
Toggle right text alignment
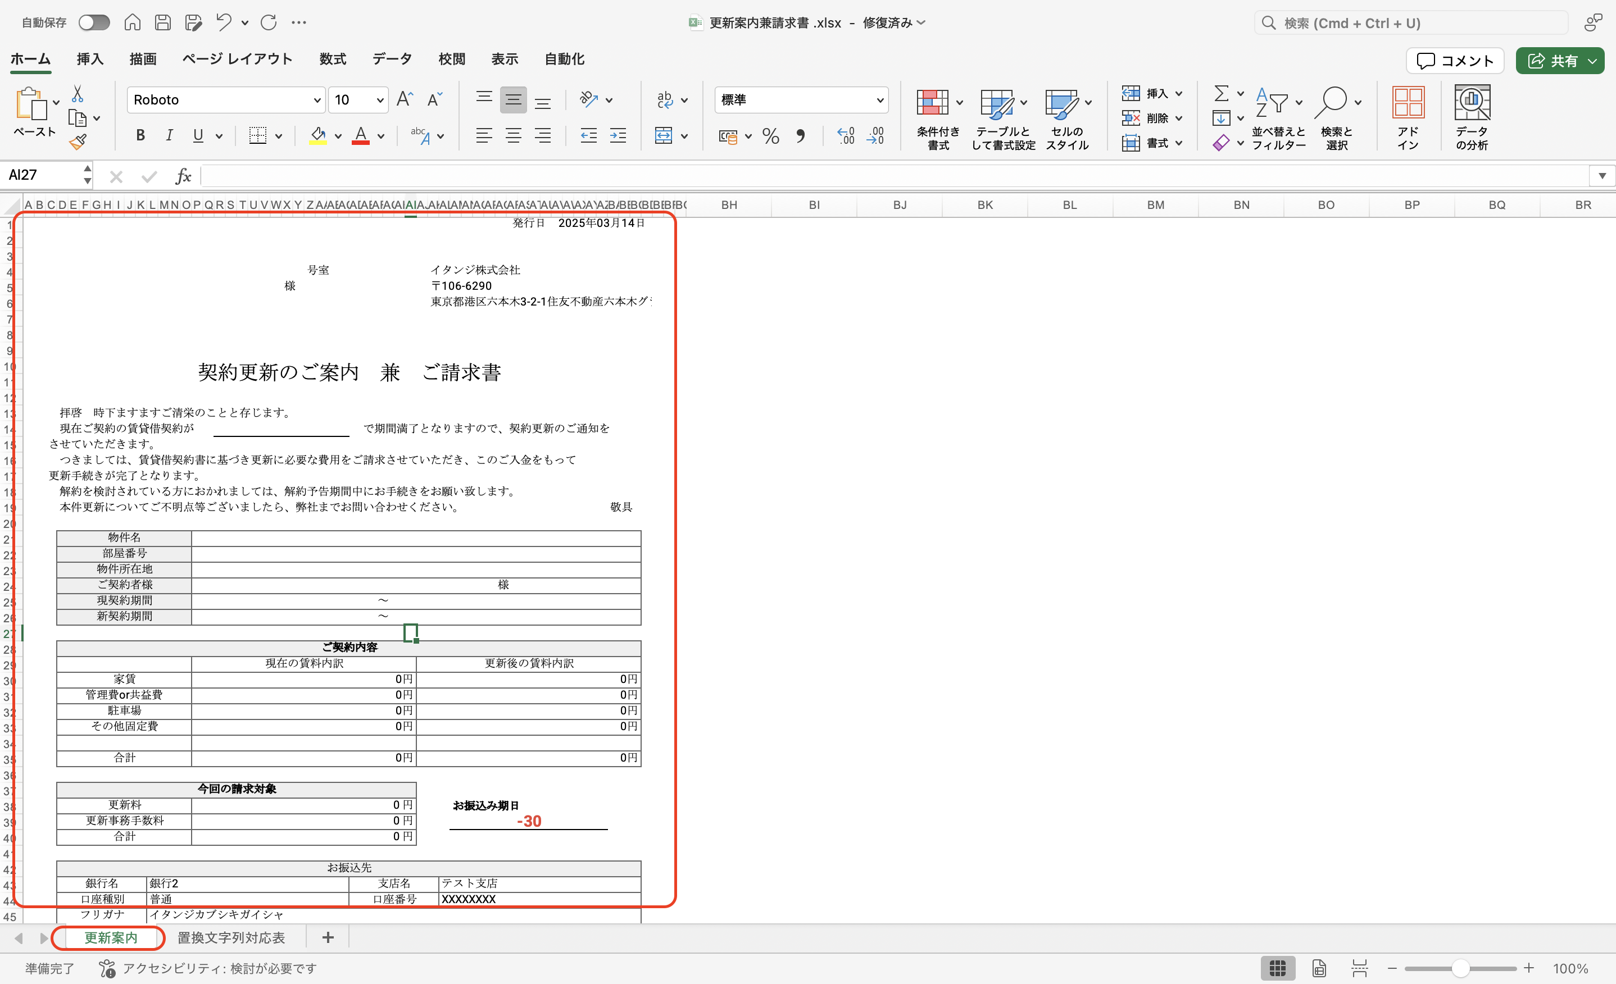click(x=543, y=136)
